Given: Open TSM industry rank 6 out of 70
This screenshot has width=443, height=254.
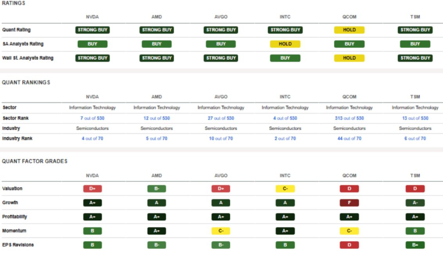Looking at the screenshot, I should click(415, 139).
